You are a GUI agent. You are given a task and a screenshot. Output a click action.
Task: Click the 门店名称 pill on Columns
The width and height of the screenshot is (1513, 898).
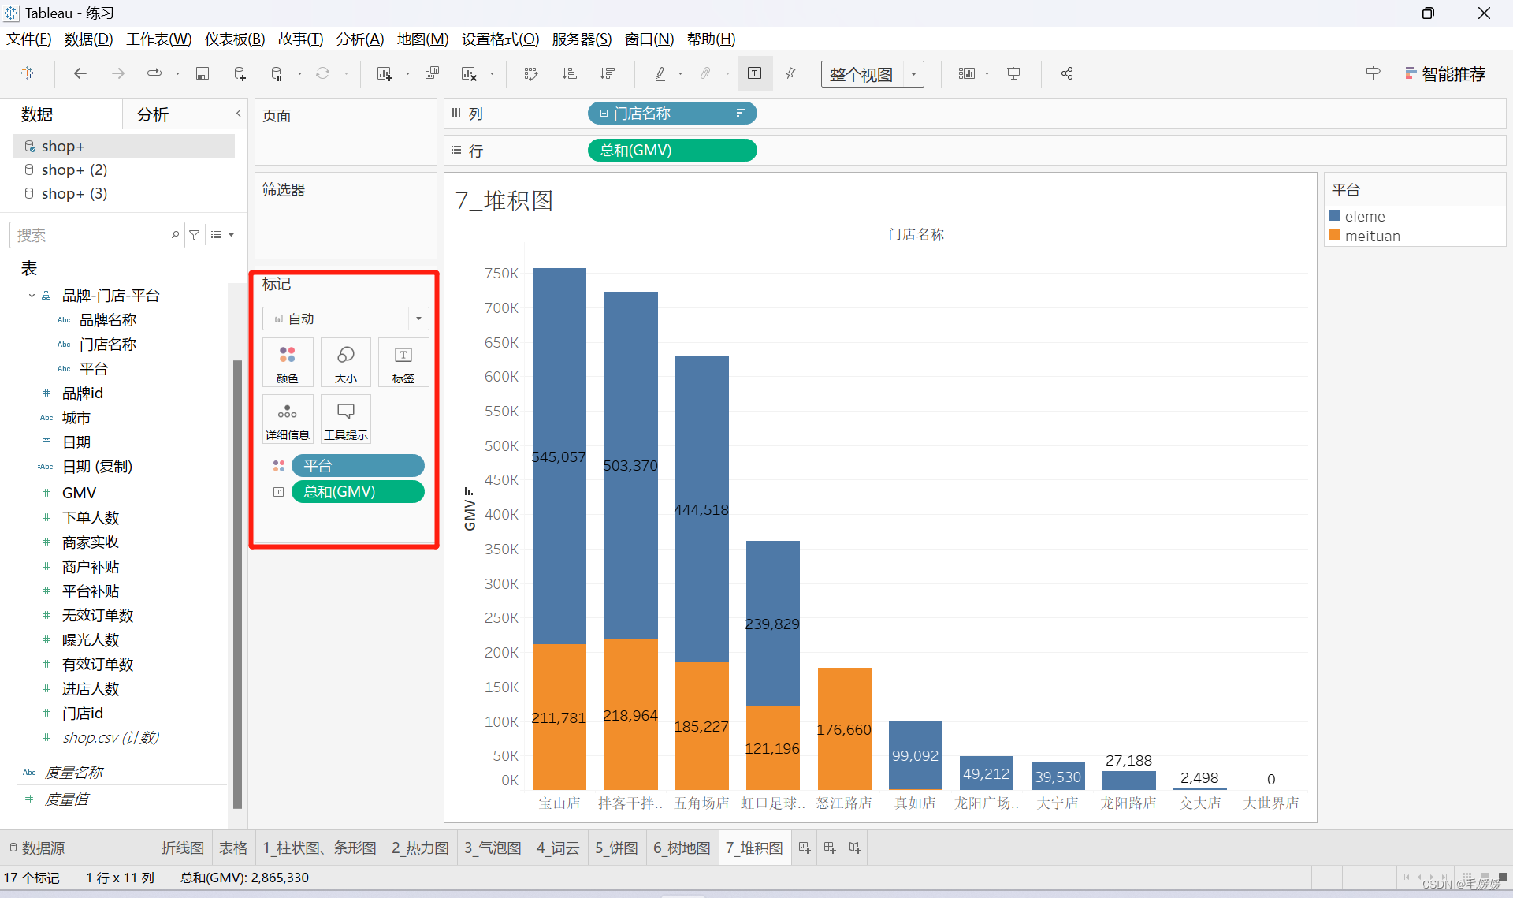point(672,114)
